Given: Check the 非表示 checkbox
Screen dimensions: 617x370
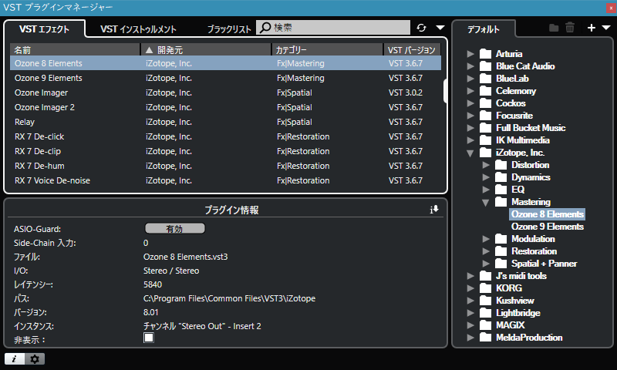Looking at the screenshot, I should pyautogui.click(x=149, y=338).
